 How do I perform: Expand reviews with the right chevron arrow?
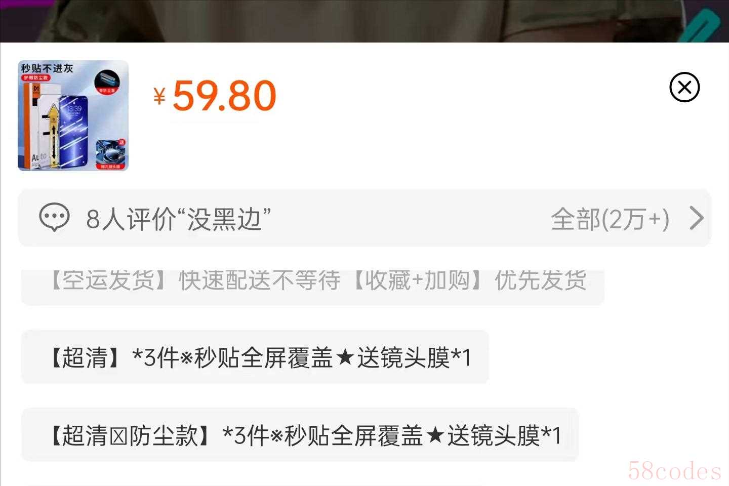tap(697, 219)
